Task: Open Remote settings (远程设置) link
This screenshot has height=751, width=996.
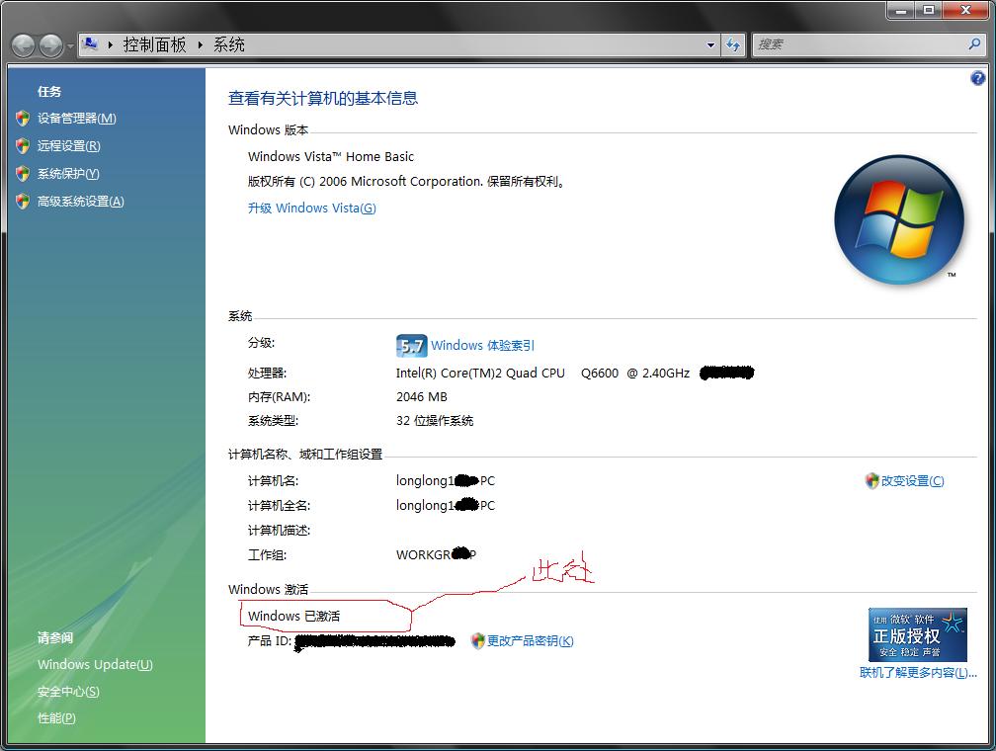Action: 68,146
